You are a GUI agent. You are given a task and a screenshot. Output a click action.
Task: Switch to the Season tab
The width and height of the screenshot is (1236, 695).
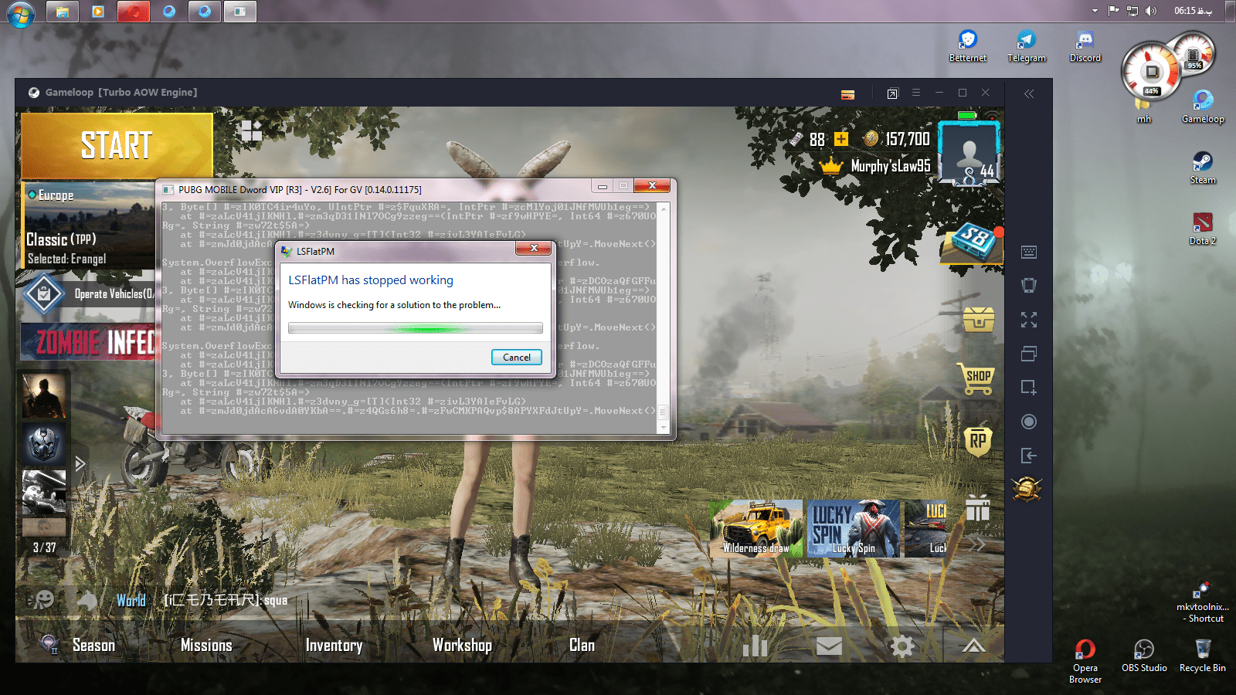pyautogui.click(x=93, y=646)
